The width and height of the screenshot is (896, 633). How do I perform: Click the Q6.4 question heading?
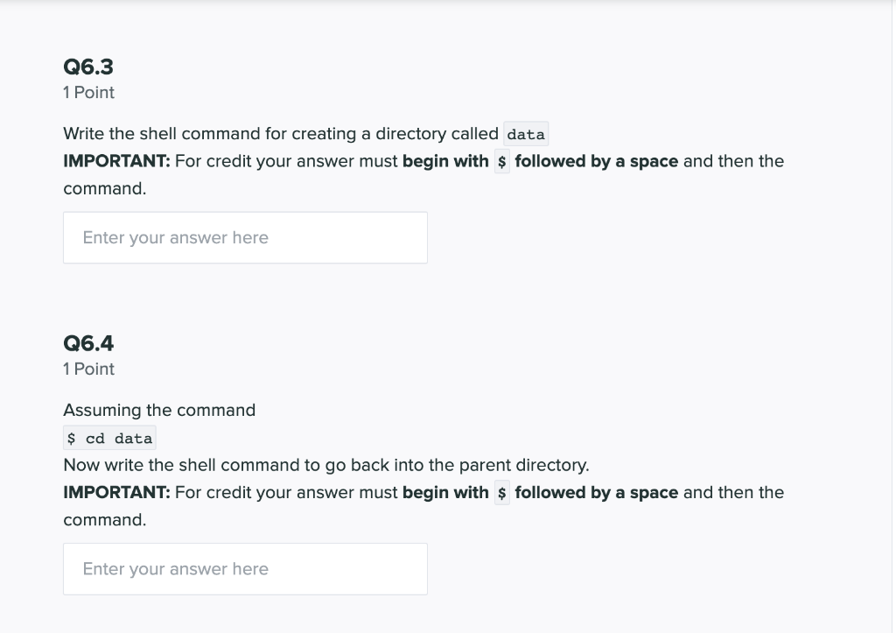click(x=88, y=344)
